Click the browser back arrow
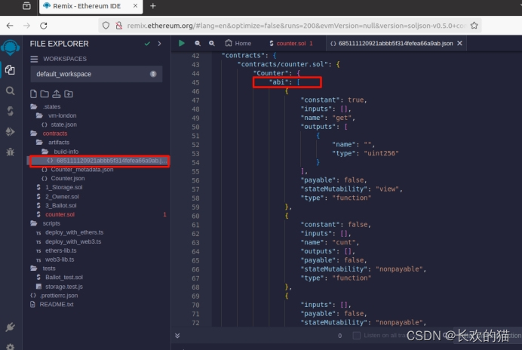This screenshot has width=522, height=350. point(10,26)
